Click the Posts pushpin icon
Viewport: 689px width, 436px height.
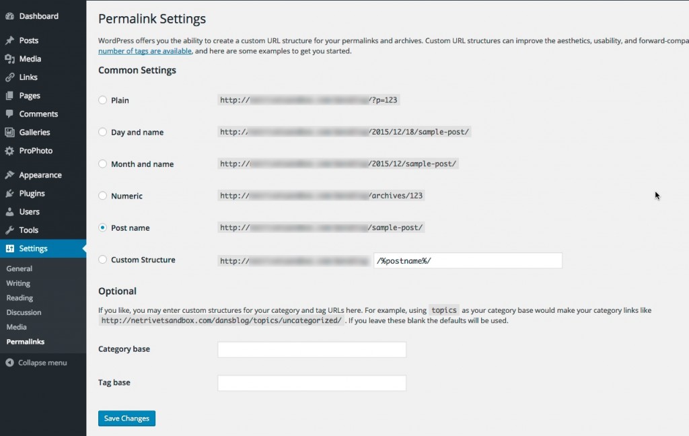[x=9, y=40]
